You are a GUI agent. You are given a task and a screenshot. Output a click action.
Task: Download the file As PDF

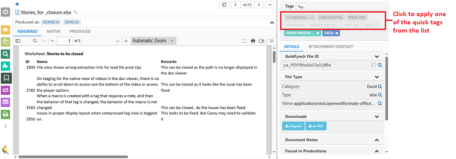316,126
